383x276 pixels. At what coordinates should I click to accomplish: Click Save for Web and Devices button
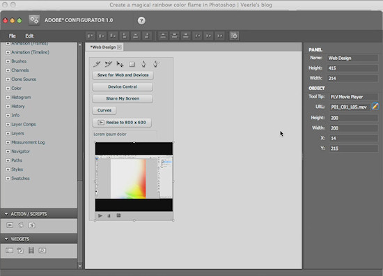123,75
